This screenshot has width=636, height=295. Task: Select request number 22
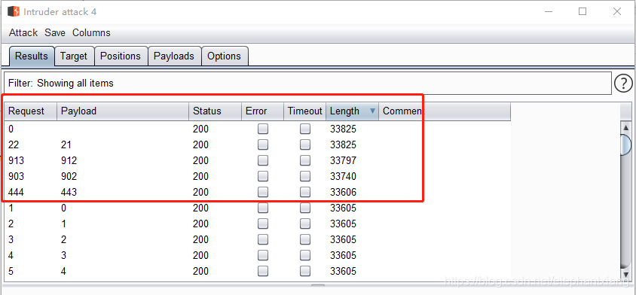coord(14,145)
